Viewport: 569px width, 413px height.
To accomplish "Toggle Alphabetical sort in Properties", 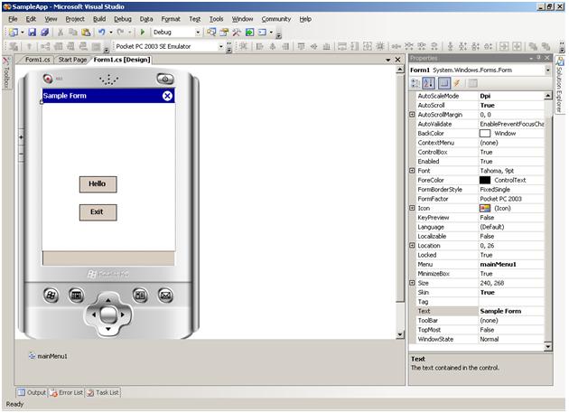I will click(429, 83).
